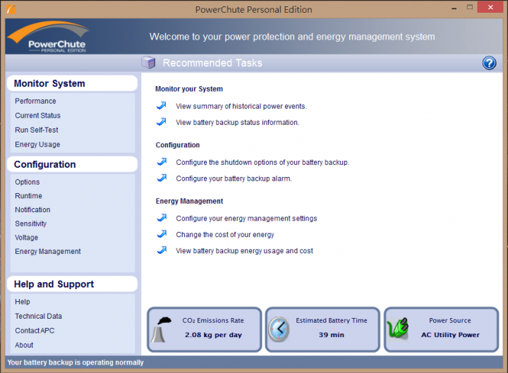Click the 'Configuration' heading in main pane
508x373 pixels.
(x=178, y=145)
